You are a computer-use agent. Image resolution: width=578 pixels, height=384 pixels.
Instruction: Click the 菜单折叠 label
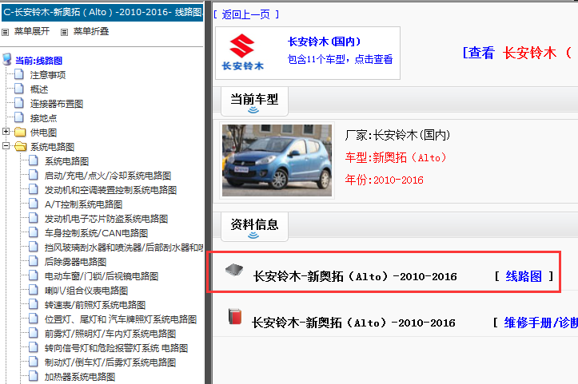[x=91, y=32]
